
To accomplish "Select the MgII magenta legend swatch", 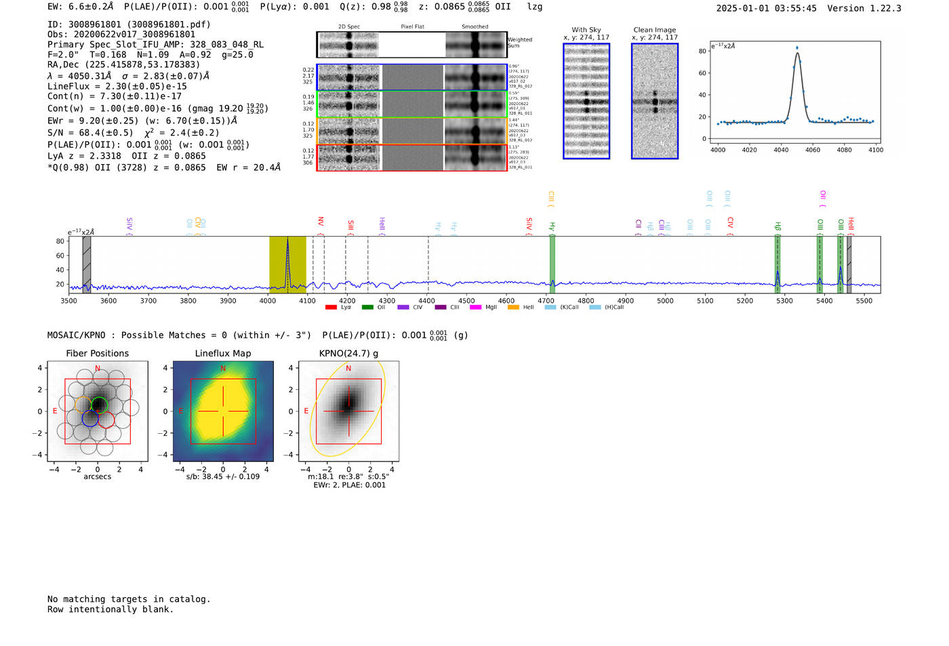I will click(476, 308).
